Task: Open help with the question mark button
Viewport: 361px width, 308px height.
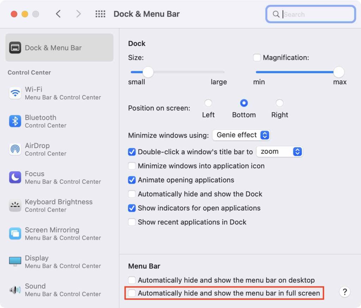Action: 345,292
